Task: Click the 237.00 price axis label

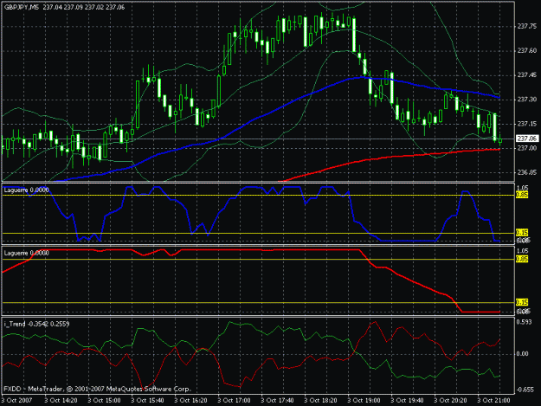Action: point(527,148)
